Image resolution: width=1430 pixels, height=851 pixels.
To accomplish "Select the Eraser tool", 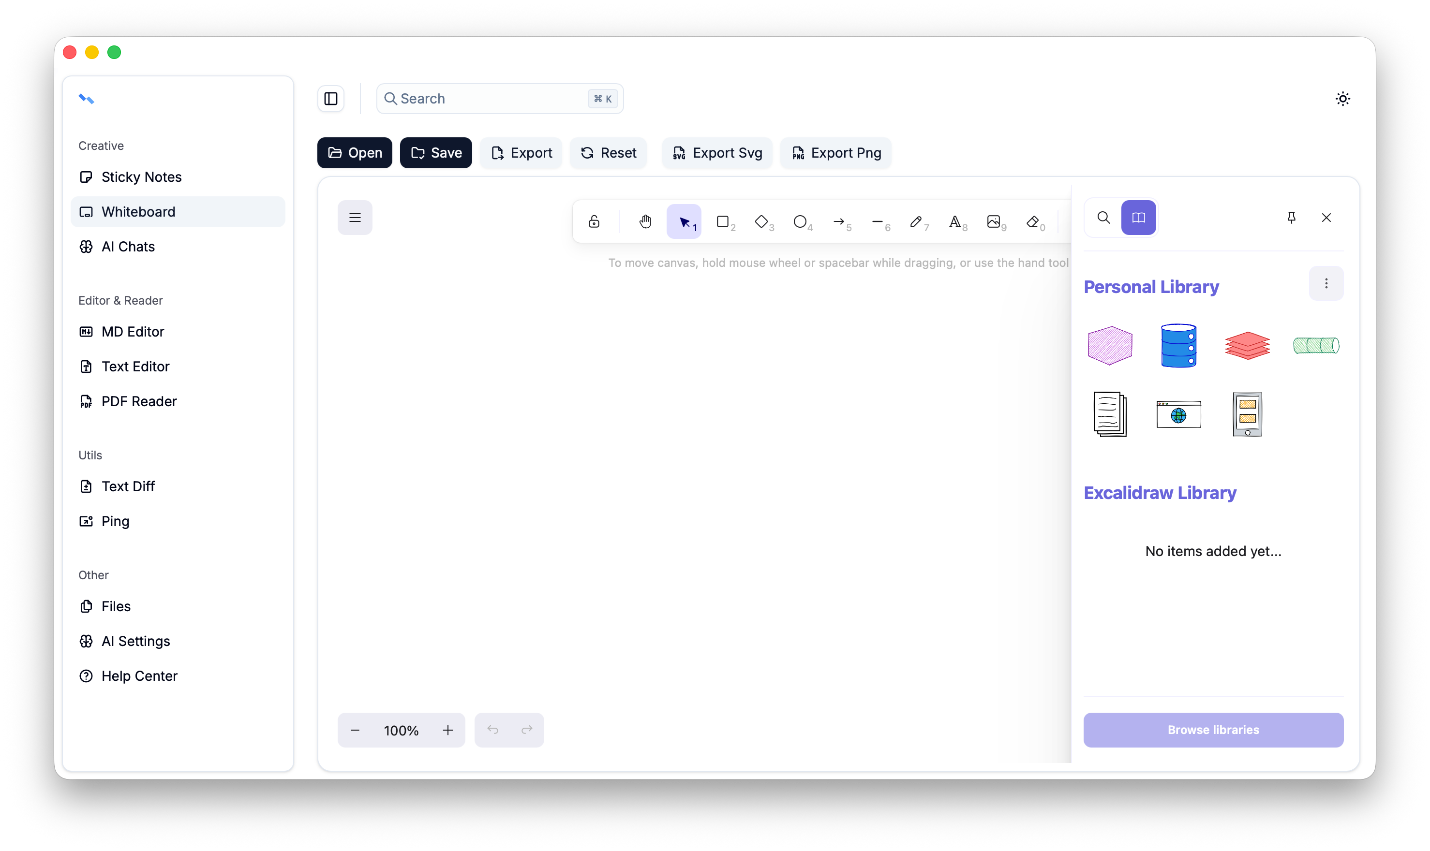I will tap(1033, 221).
